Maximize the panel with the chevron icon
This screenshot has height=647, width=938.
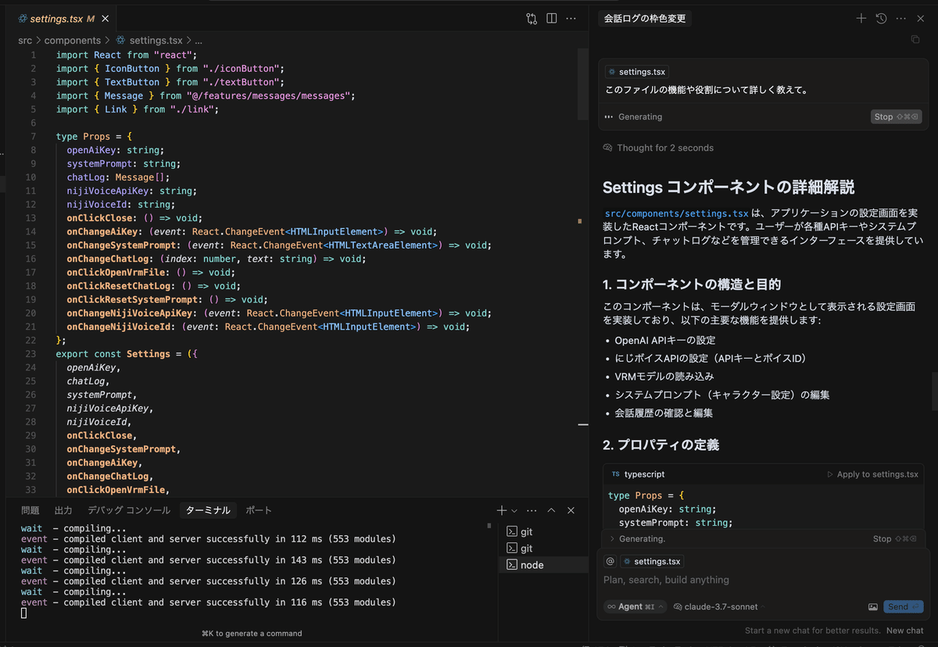551,510
